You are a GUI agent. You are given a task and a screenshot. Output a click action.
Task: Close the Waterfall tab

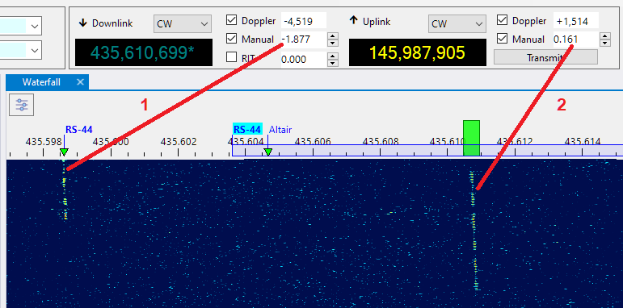click(80, 82)
